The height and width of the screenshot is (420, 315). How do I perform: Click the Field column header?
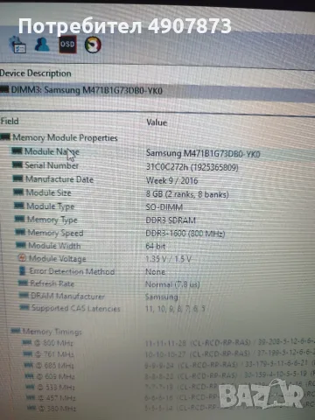tap(10, 121)
